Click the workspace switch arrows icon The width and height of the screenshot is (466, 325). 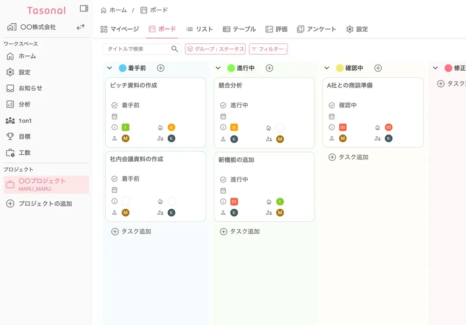click(81, 27)
